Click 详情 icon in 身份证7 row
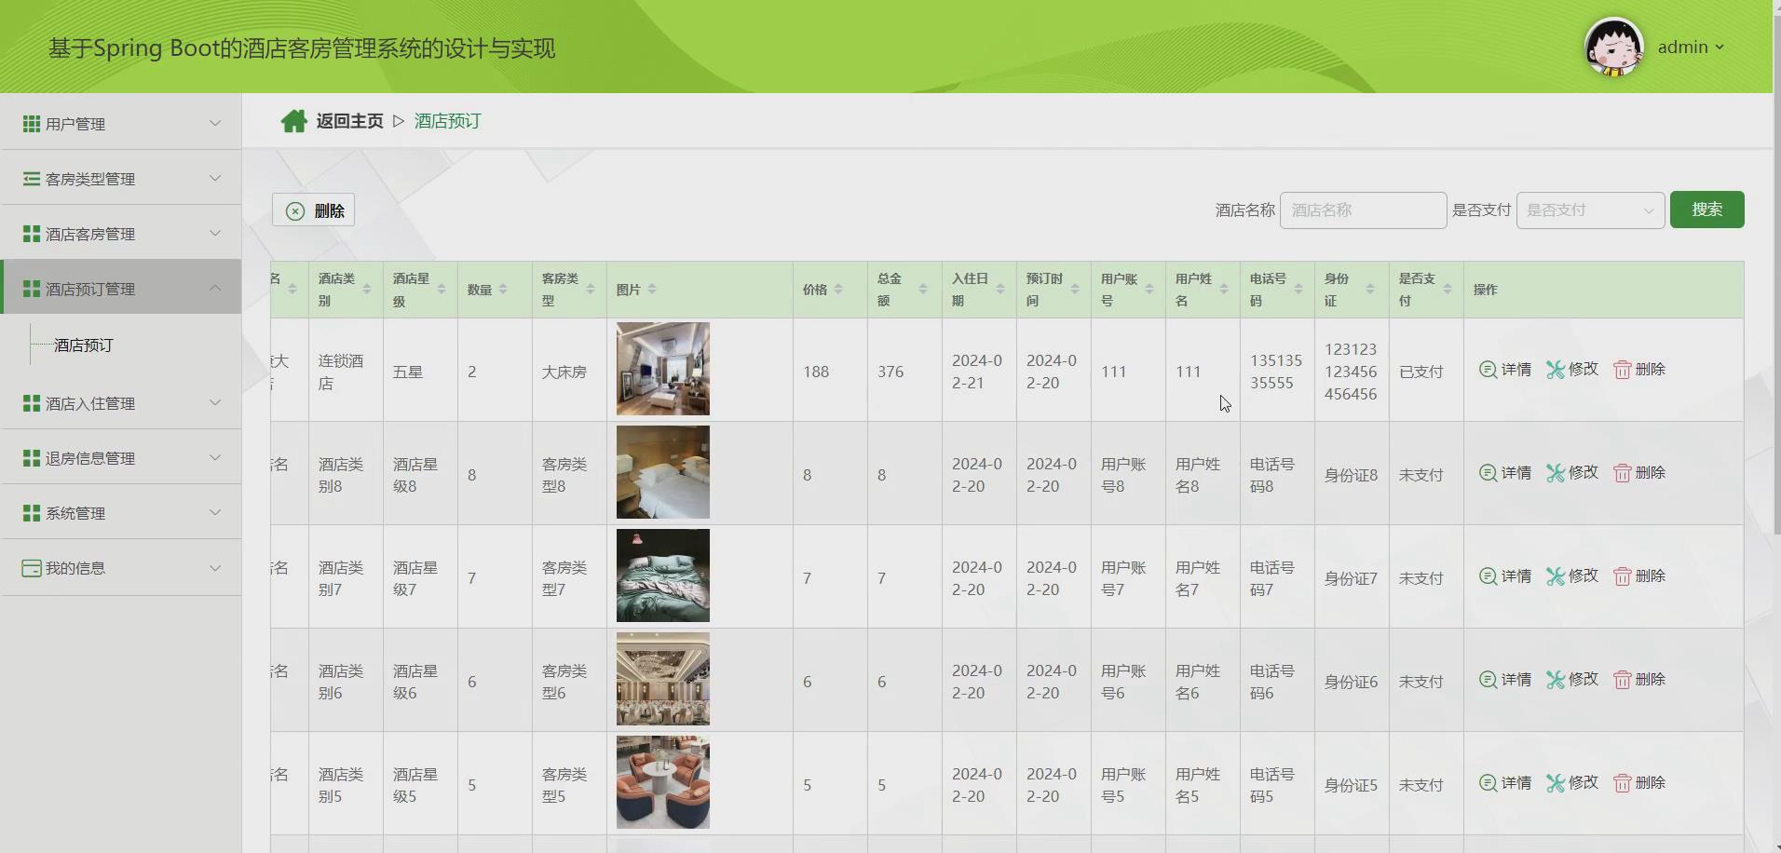The image size is (1781, 853). pyautogui.click(x=1488, y=575)
